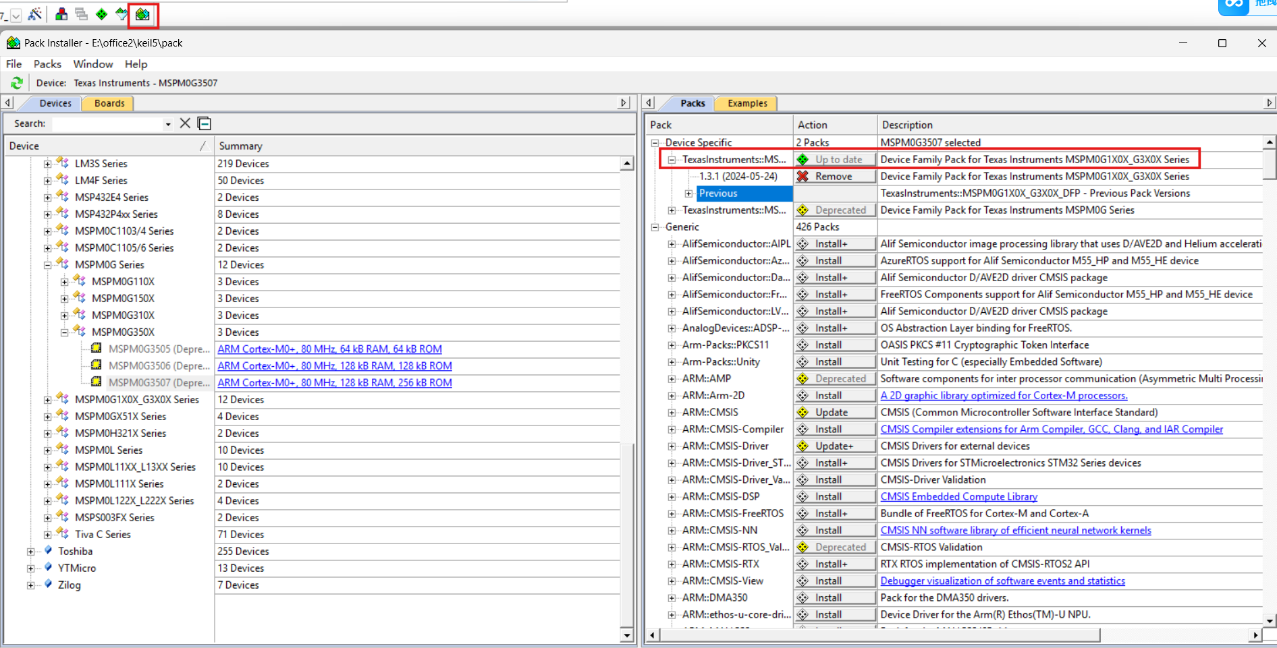Click the Manage Project Items cubes icon
The image size is (1277, 648).
tap(61, 14)
